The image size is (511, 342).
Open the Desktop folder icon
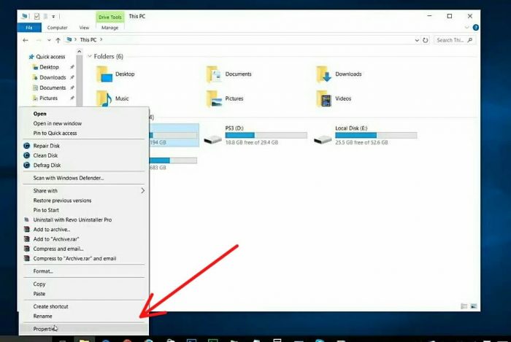104,74
